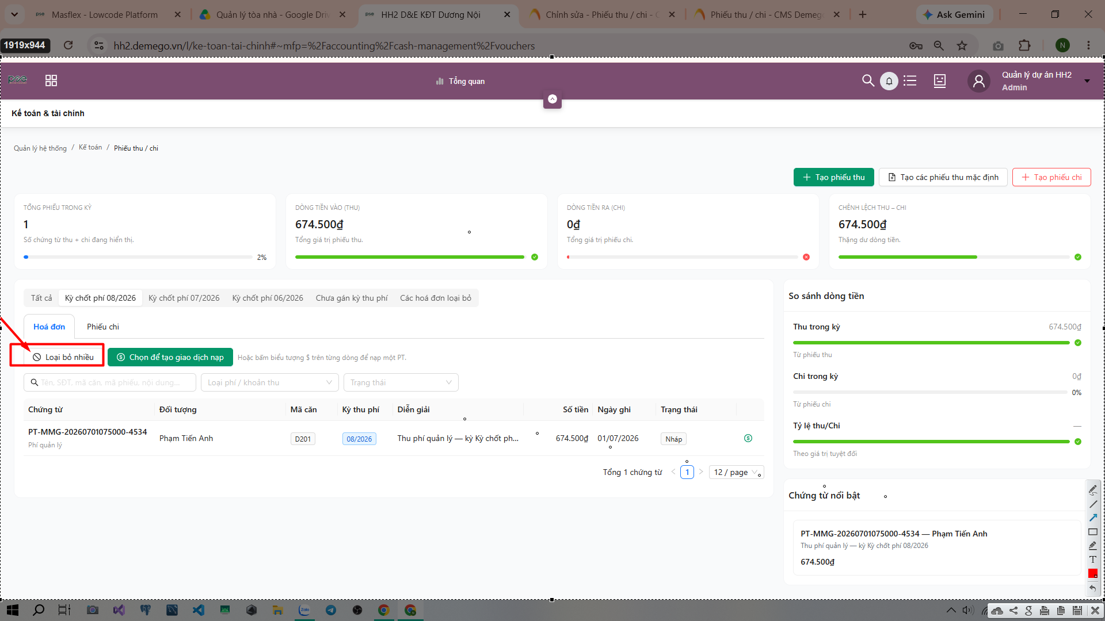Bookmark this page with star icon
1105x621 pixels.
[962, 45]
